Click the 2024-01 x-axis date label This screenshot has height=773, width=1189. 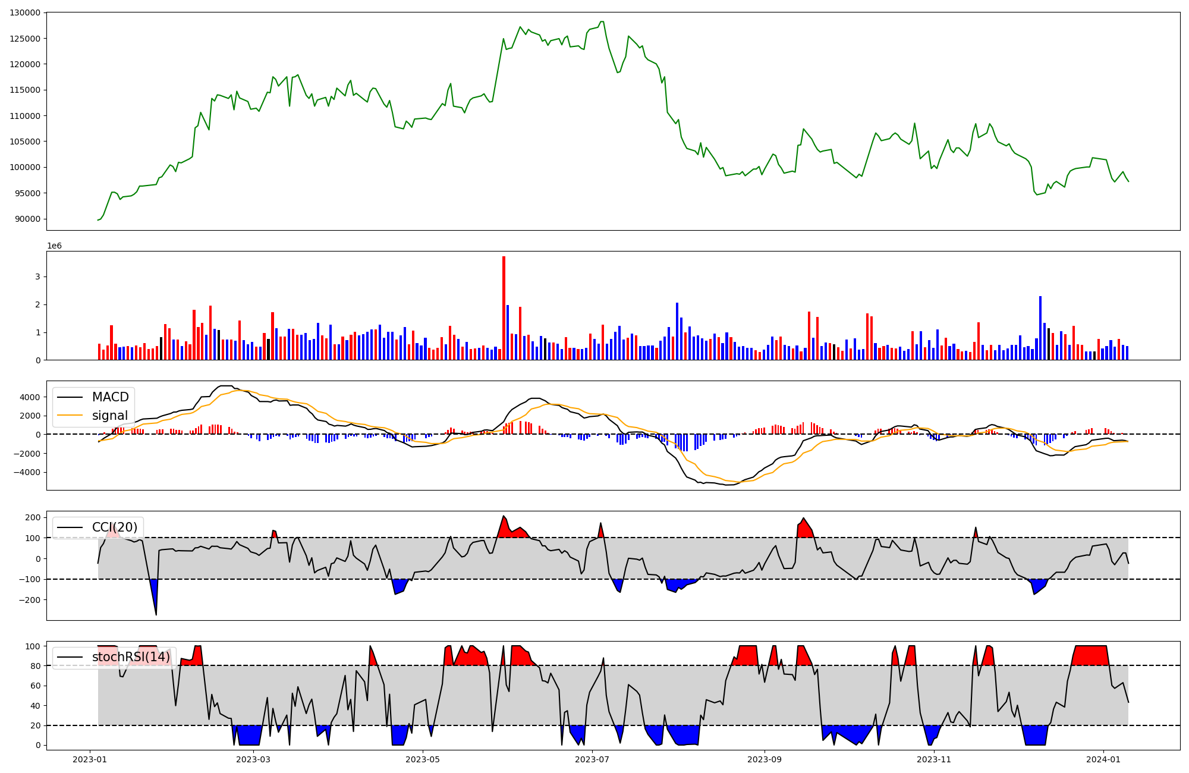[x=1103, y=759]
